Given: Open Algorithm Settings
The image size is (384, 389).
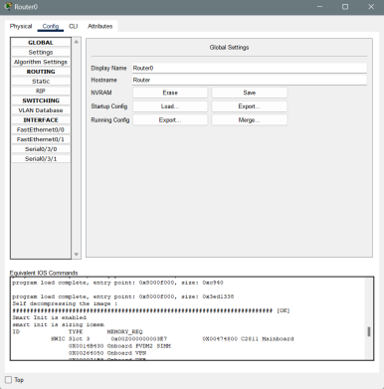Looking at the screenshot, I should click(x=41, y=62).
